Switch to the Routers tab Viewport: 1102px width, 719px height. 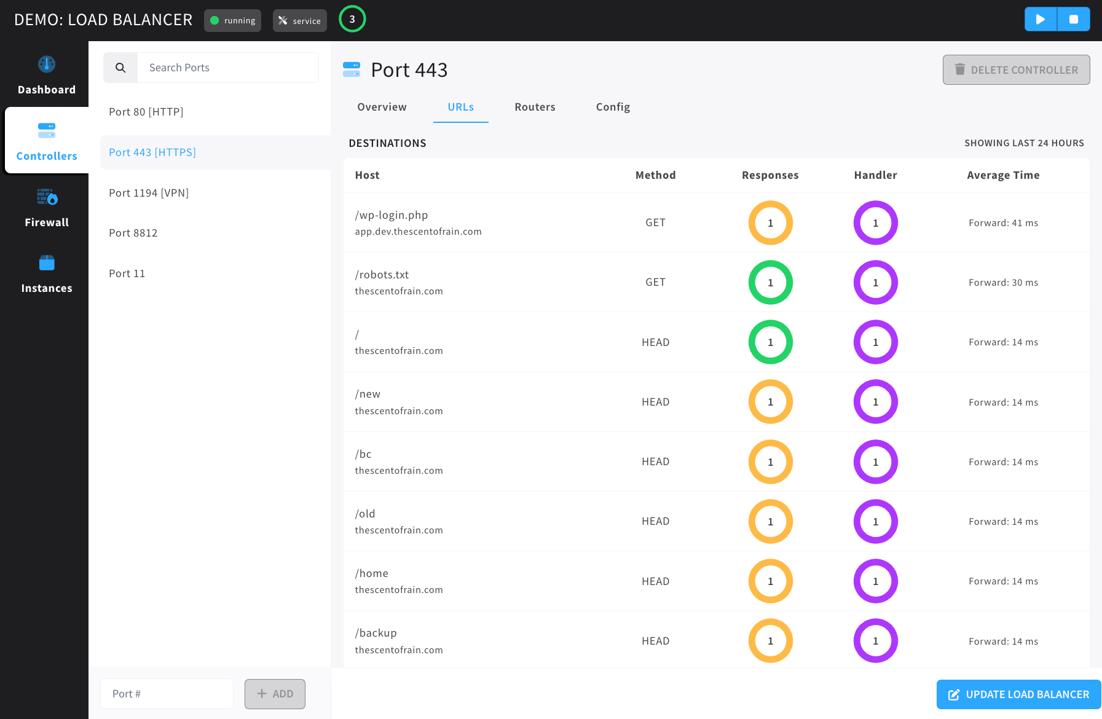pos(535,107)
